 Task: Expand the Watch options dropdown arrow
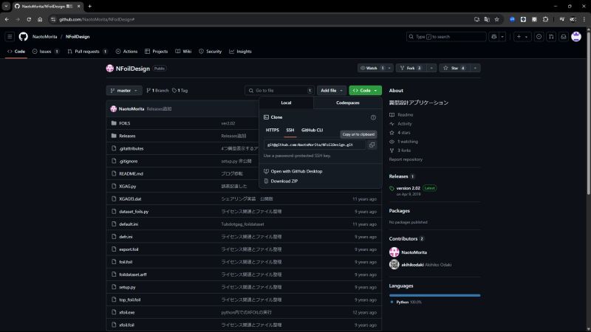point(389,68)
